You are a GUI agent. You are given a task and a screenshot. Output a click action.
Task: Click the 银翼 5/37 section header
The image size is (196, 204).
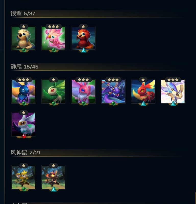[x=23, y=13]
